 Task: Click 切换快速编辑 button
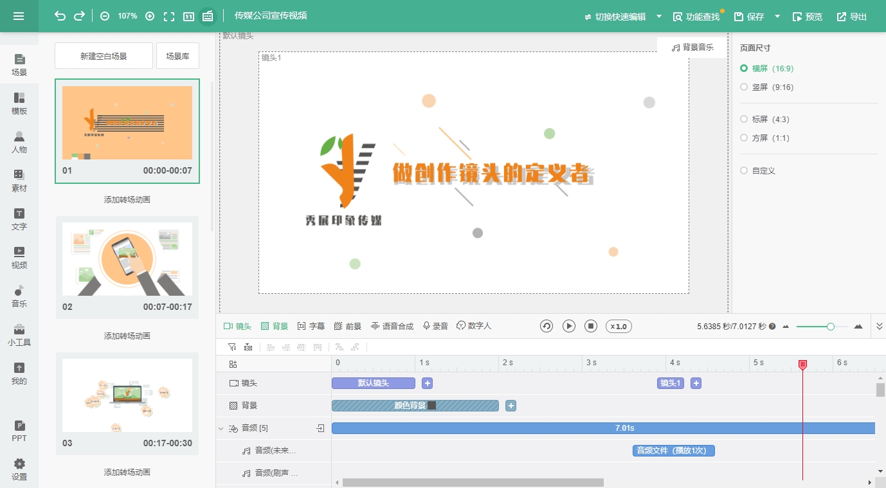coord(615,17)
